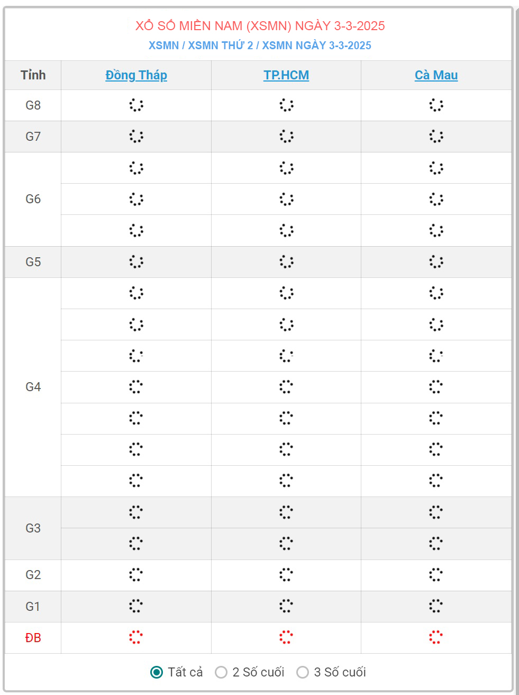Click the red ĐB spinner under TP.HCM

click(x=286, y=637)
